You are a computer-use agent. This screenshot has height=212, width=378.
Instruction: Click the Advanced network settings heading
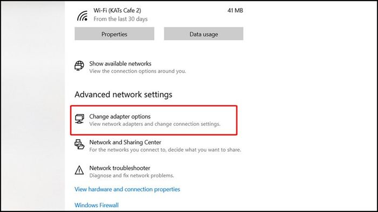[124, 94]
